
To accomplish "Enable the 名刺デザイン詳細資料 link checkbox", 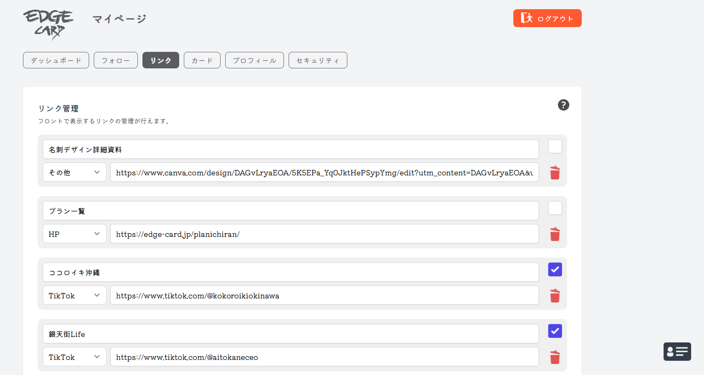I will click(x=555, y=147).
